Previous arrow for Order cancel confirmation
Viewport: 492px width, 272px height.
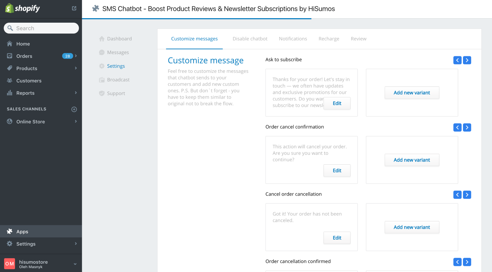point(457,127)
